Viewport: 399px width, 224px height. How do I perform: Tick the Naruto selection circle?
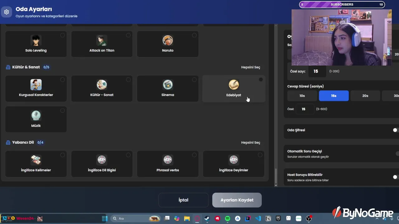tap(194, 35)
